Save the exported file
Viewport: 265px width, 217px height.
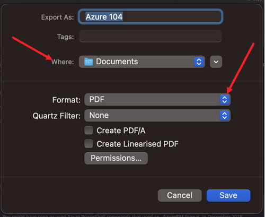click(228, 195)
